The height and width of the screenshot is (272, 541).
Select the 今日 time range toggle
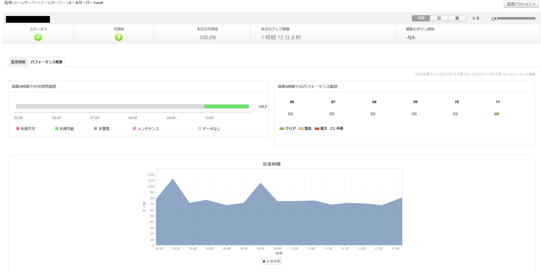[x=421, y=18]
